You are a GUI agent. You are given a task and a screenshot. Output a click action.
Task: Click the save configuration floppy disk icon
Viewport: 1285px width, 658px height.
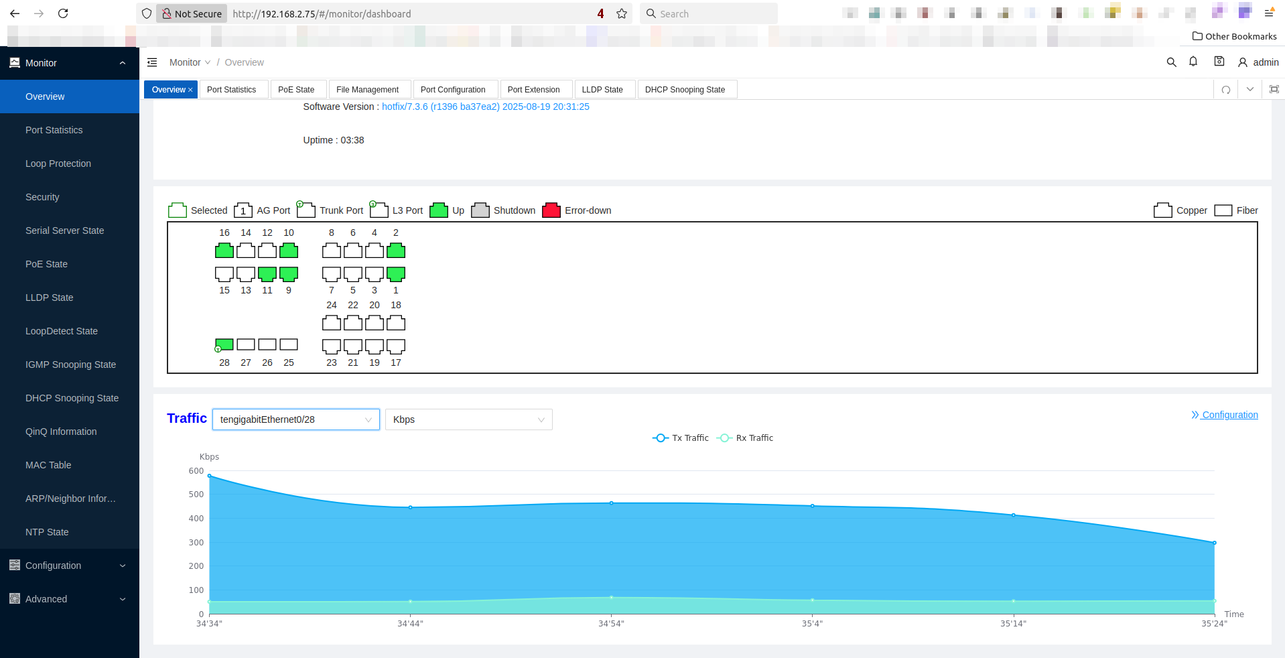coord(1218,62)
